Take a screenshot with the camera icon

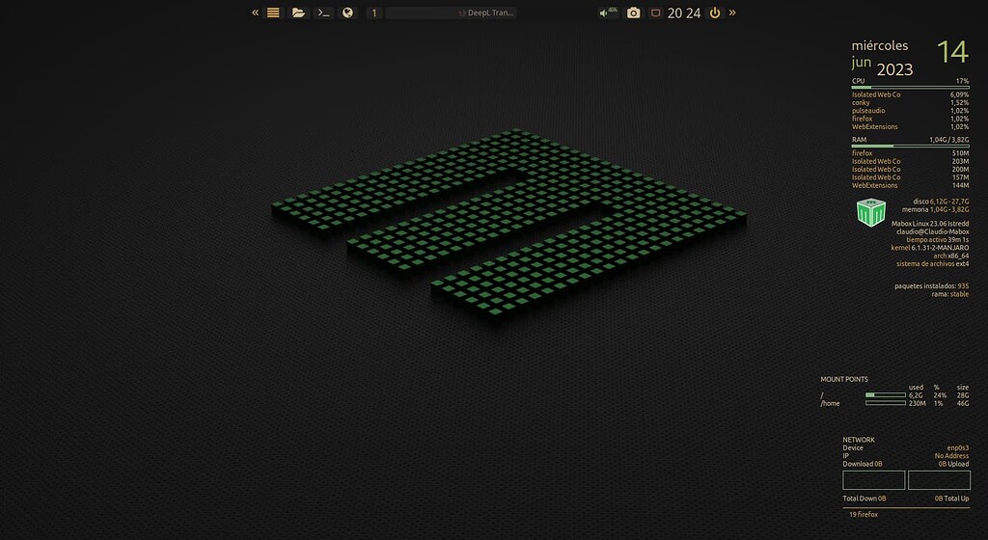633,13
